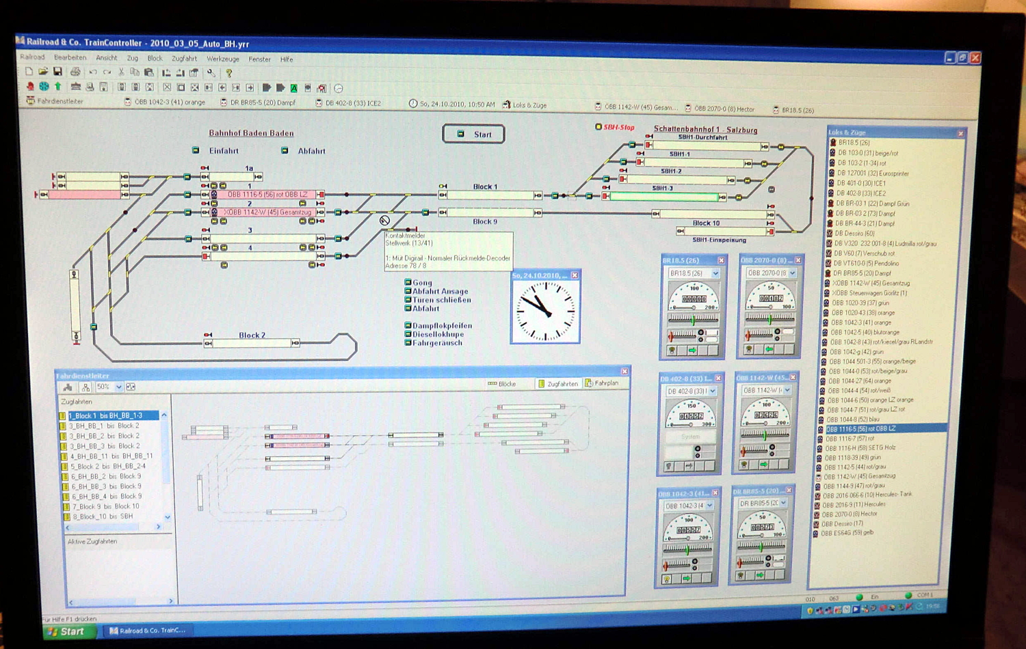This screenshot has height=649, width=1026.
Task: Click the first dark train schedule icon
Action: tap(267, 87)
